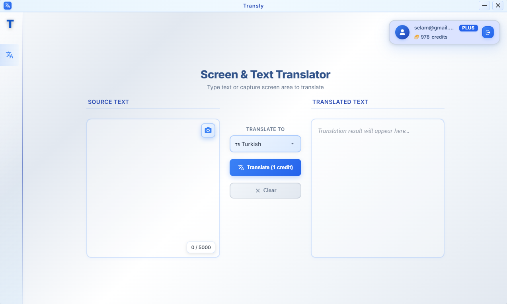Click the 978 credits text
Image resolution: width=507 pixels, height=304 pixels.
(x=434, y=37)
